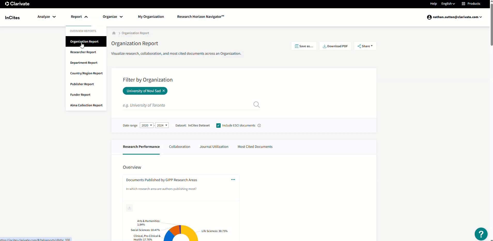Click the Clarivate logo
This screenshot has height=241, width=493.
coord(17,4)
